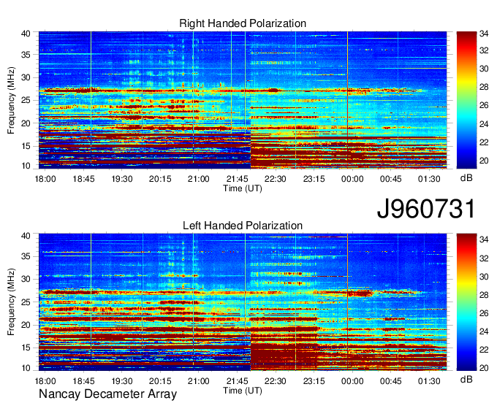Click the 30 MHz tick on the right-handed plot

pos(26,77)
